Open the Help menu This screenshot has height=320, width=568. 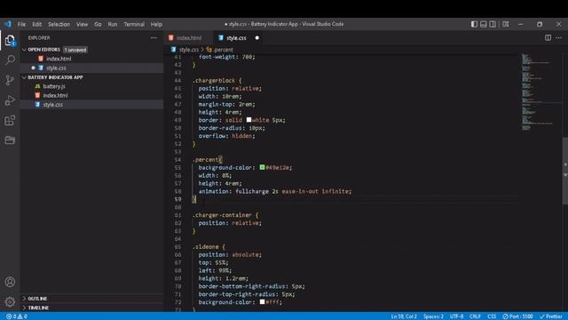(156, 24)
